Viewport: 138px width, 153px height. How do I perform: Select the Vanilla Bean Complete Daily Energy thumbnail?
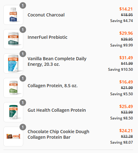(13, 63)
